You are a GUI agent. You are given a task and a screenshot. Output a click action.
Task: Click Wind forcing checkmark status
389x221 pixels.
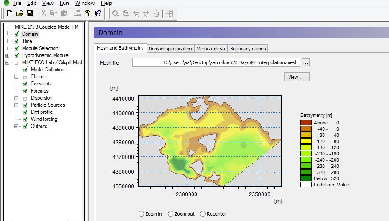(25, 119)
